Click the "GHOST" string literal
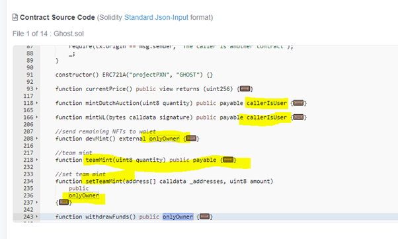The height and width of the screenshot is (239, 398). (188, 75)
